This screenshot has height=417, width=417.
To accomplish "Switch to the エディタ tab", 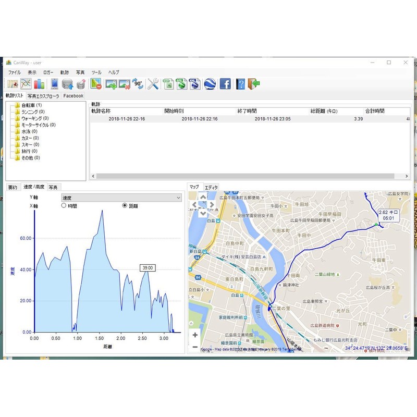I will click(x=211, y=187).
